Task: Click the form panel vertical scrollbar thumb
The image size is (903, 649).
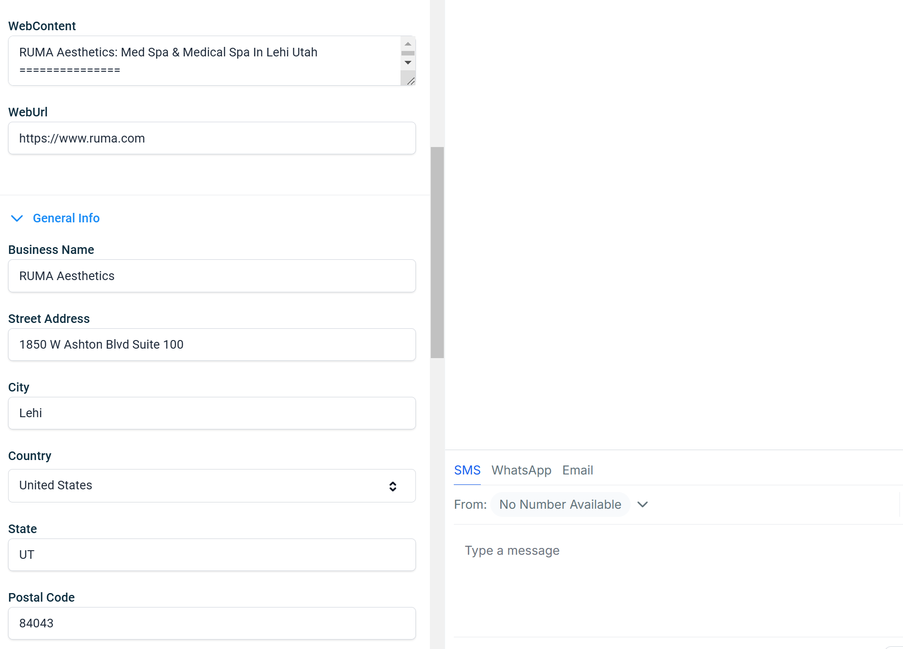Action: point(437,253)
